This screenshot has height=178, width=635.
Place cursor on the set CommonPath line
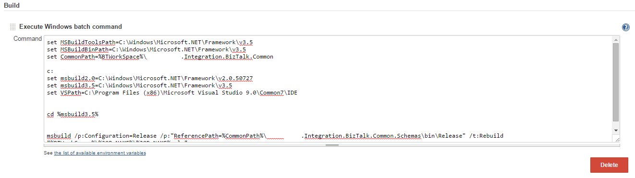(160, 57)
